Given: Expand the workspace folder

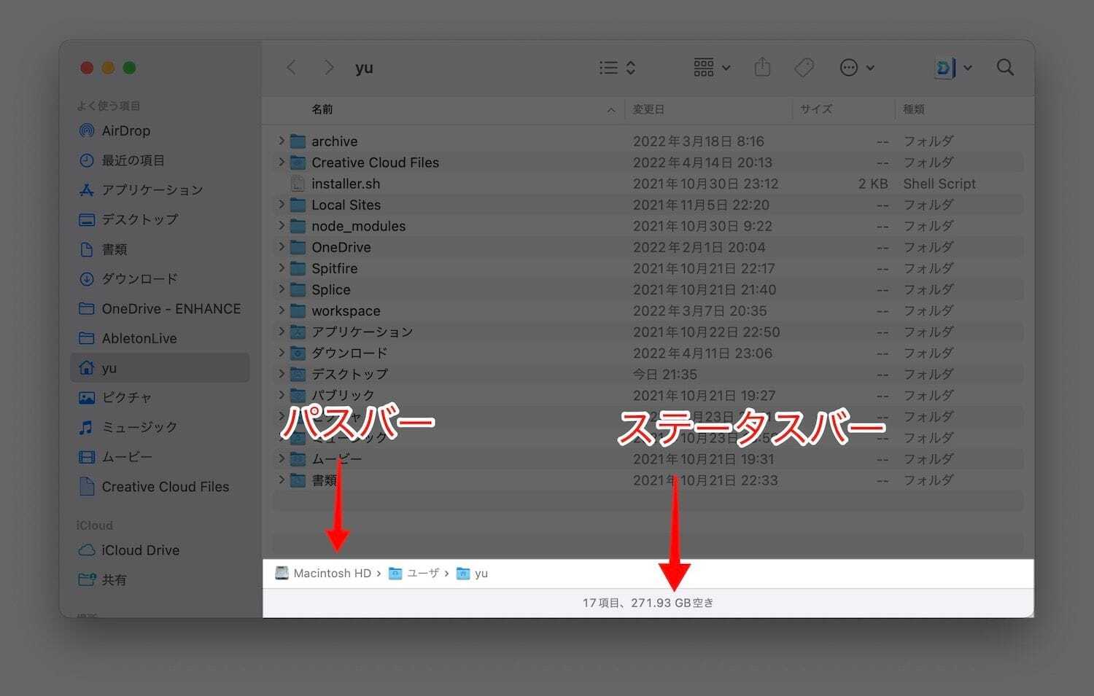Looking at the screenshot, I should [x=282, y=310].
